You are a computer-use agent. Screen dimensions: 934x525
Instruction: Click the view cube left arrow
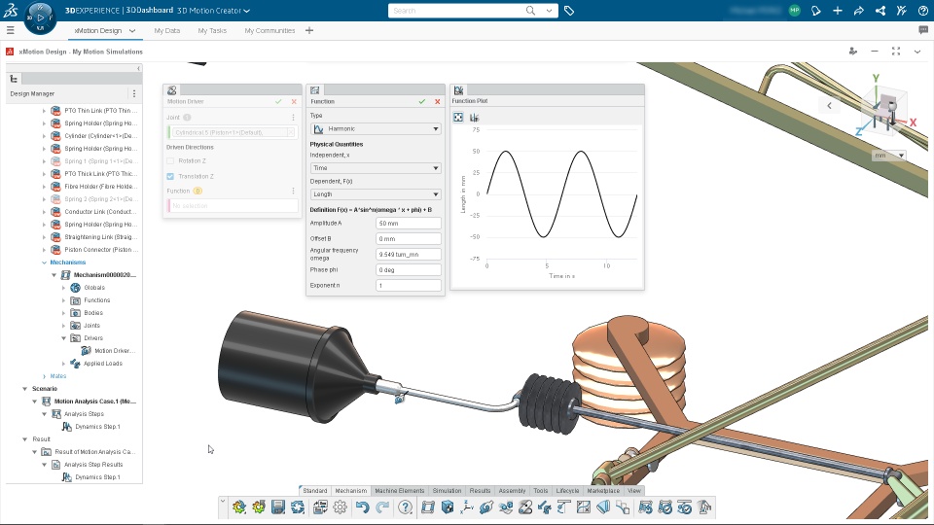829,105
